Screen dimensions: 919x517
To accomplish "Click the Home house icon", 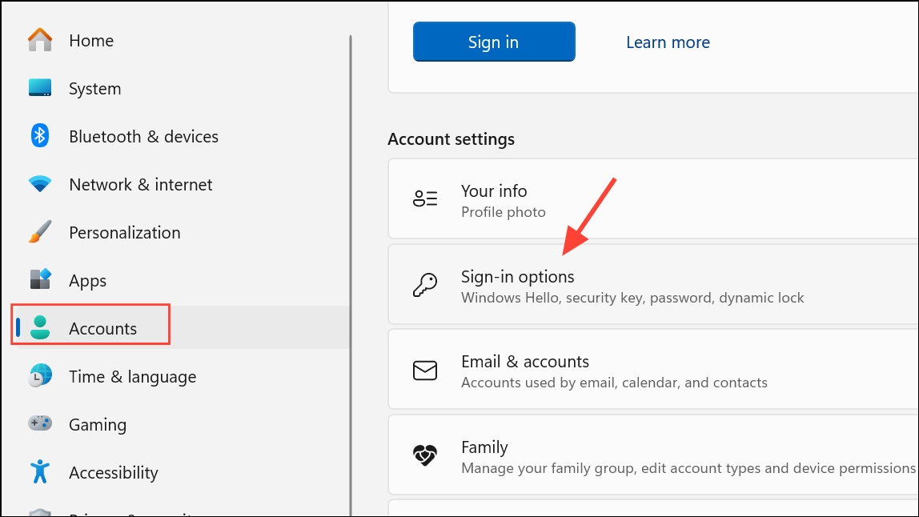I will (40, 40).
